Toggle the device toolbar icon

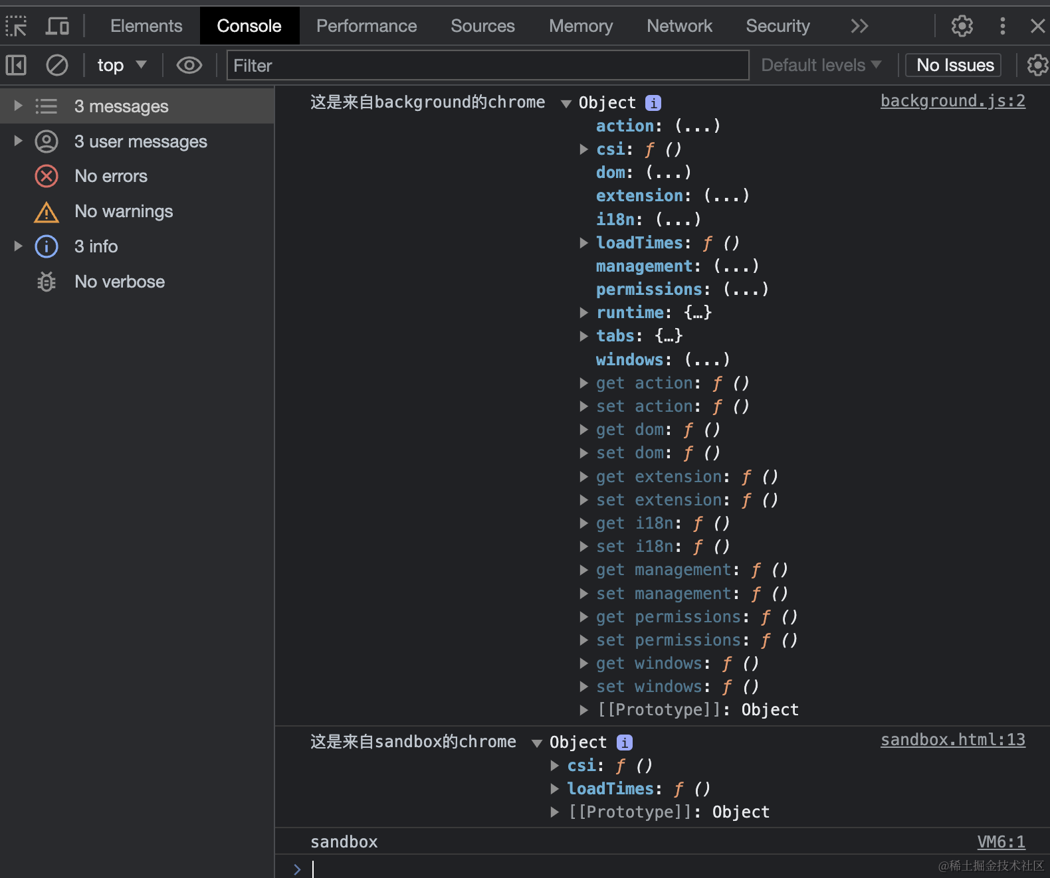tap(57, 27)
